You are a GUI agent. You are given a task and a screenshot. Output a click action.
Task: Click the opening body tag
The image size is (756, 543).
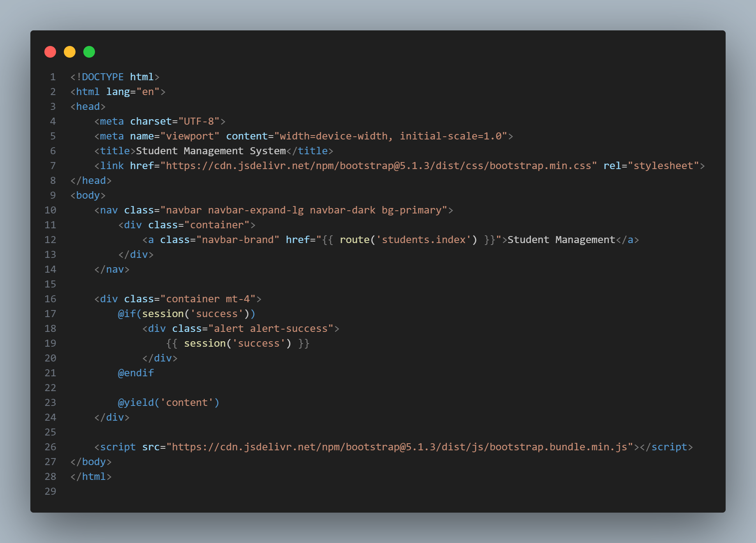[88, 195]
